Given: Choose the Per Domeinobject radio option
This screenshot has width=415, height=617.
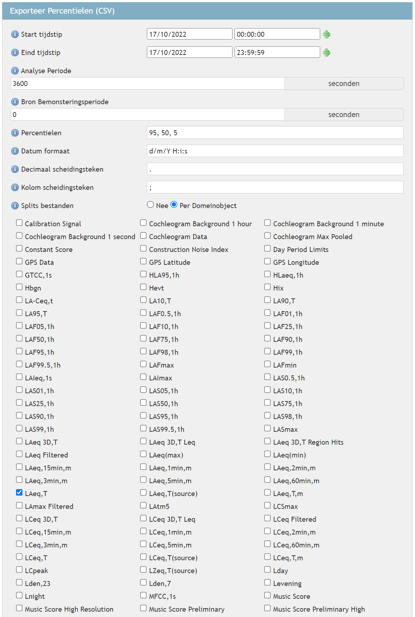Looking at the screenshot, I should [x=174, y=204].
